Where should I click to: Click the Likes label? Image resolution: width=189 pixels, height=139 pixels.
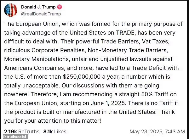tap(60, 131)
